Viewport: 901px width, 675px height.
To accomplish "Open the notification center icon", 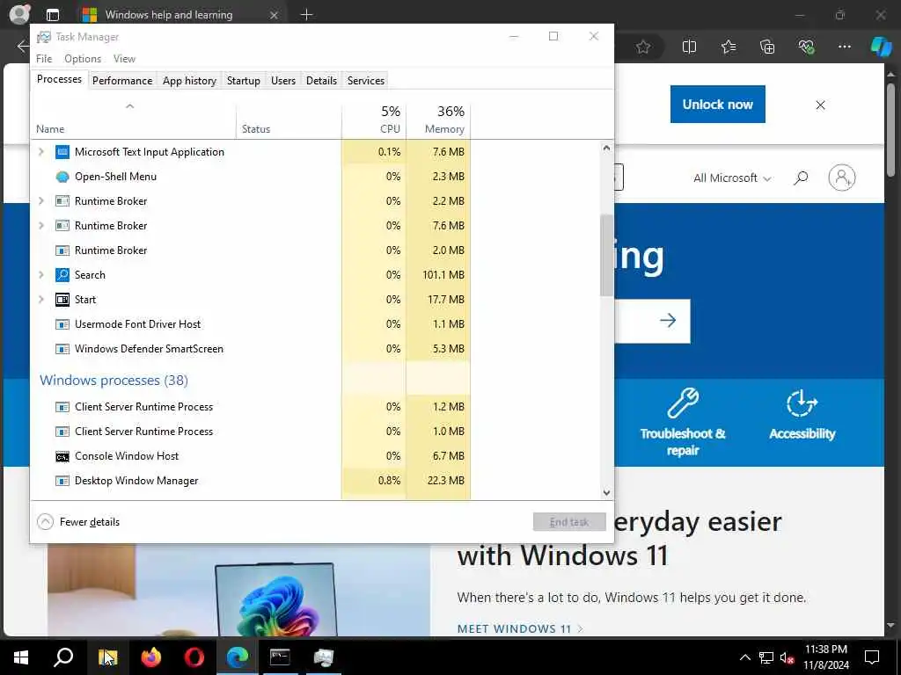I will coord(872,657).
